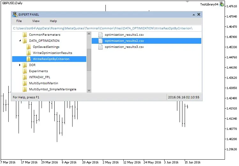Viewport: 239px width, 166px height.
Task: Click the Experiments folder icon
Action: pos(25,71)
